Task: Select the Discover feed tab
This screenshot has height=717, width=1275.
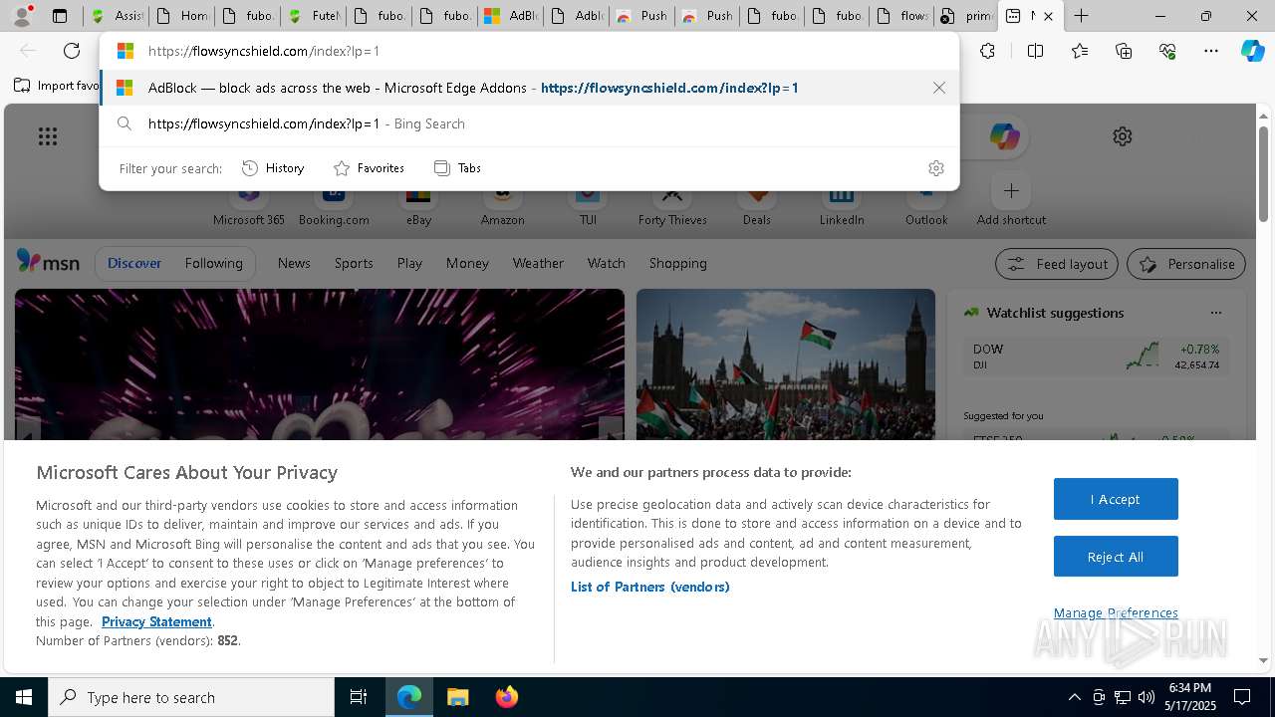Action: coord(134,263)
